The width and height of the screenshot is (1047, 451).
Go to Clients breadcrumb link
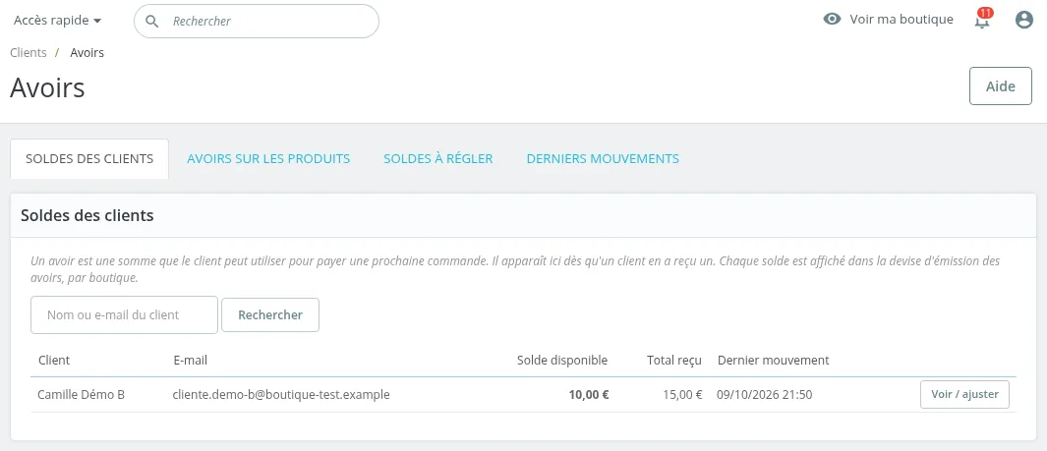(x=29, y=52)
